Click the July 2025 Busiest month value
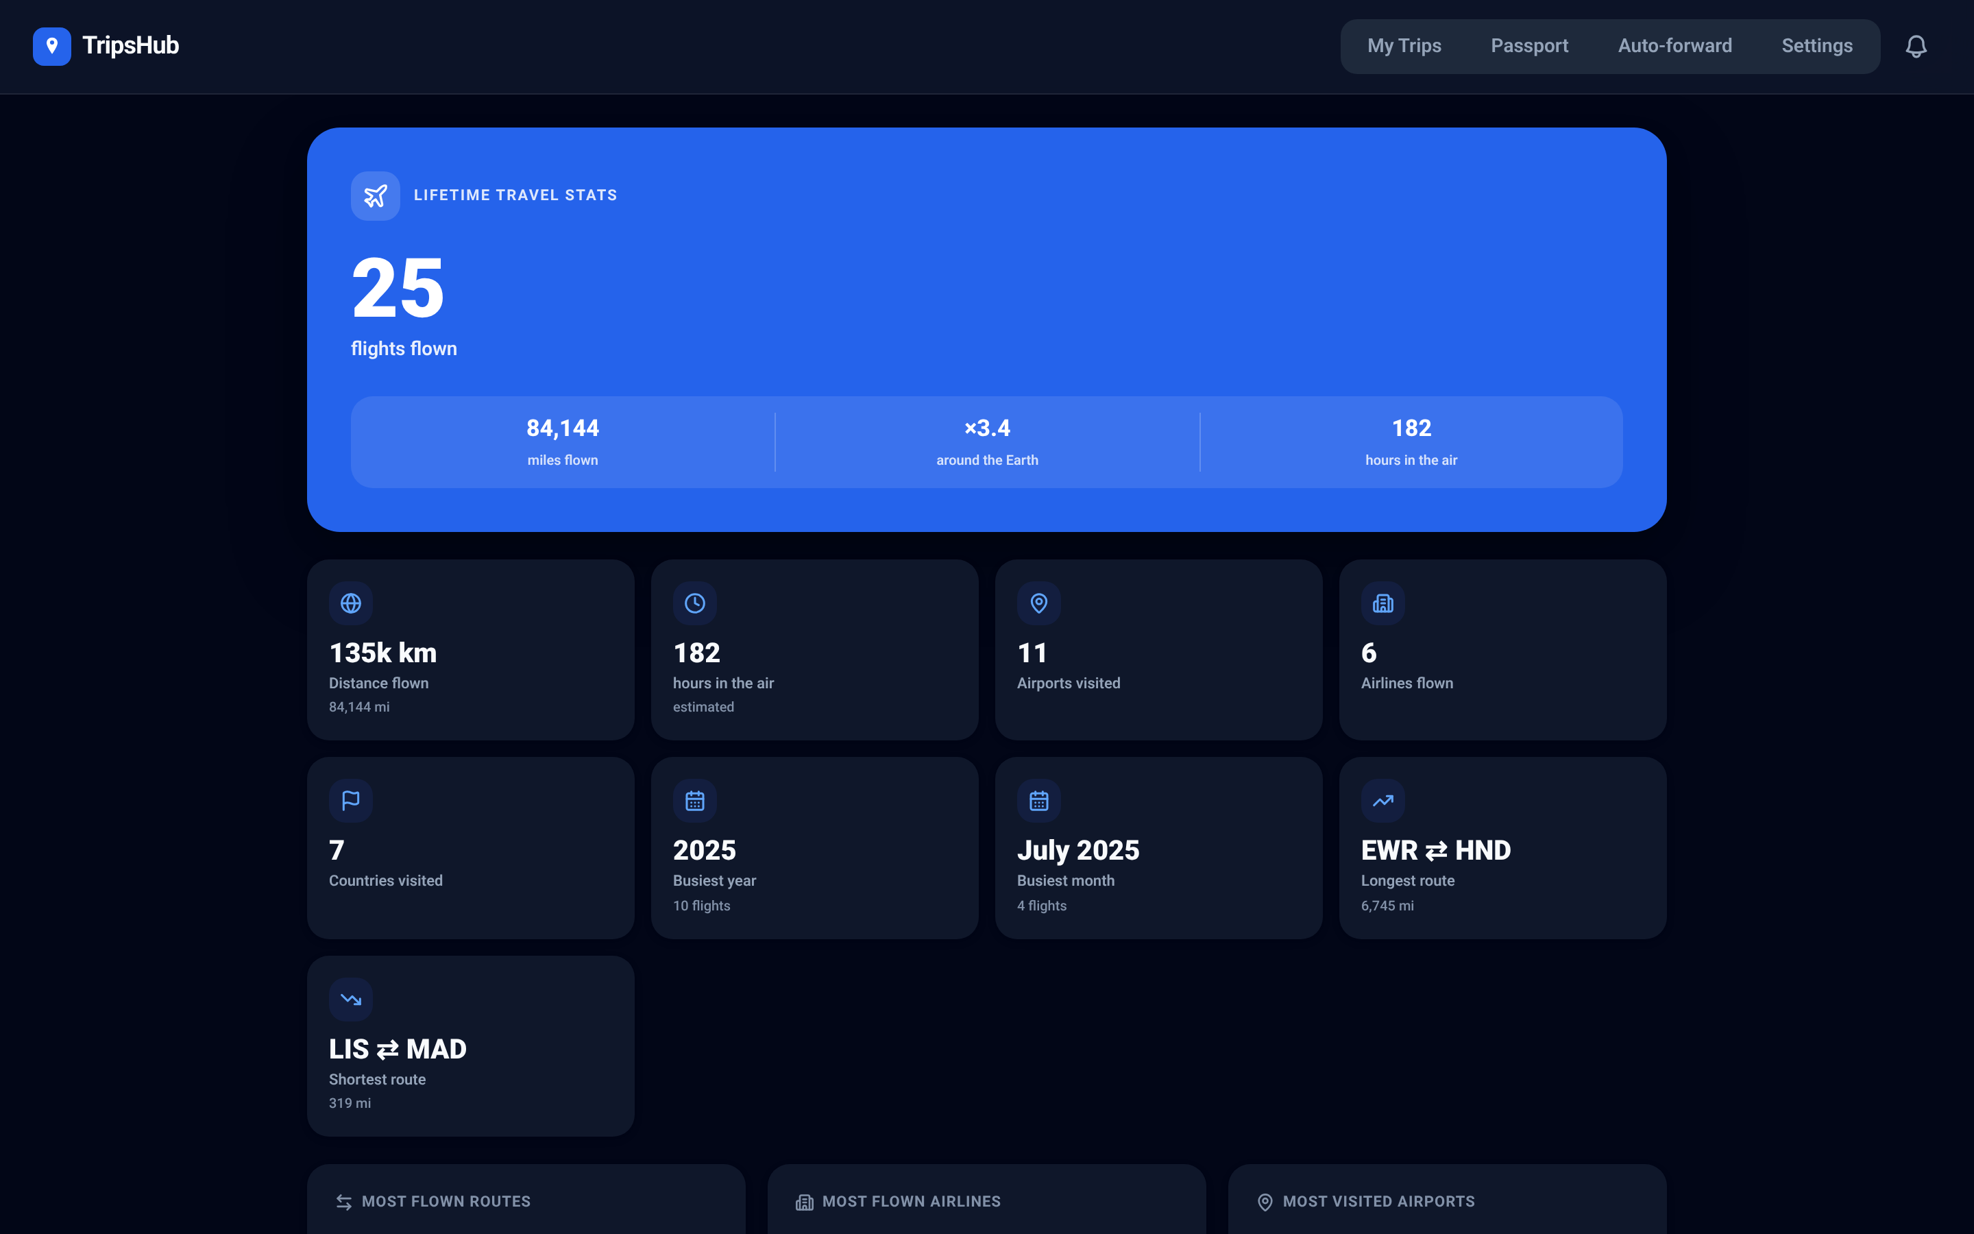Screen dimensions: 1974x1234 pos(1077,850)
